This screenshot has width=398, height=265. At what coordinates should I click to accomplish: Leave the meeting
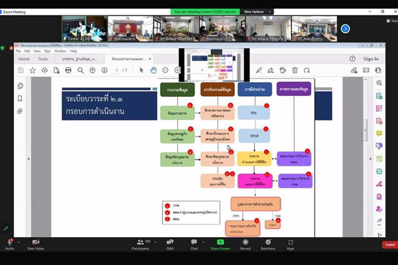[389, 244]
